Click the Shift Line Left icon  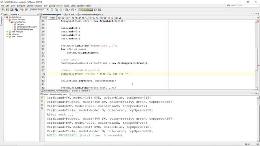coord(102,18)
